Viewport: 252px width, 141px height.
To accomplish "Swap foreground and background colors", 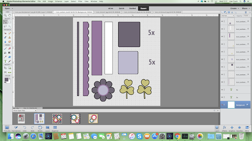I will click(x=9, y=78).
